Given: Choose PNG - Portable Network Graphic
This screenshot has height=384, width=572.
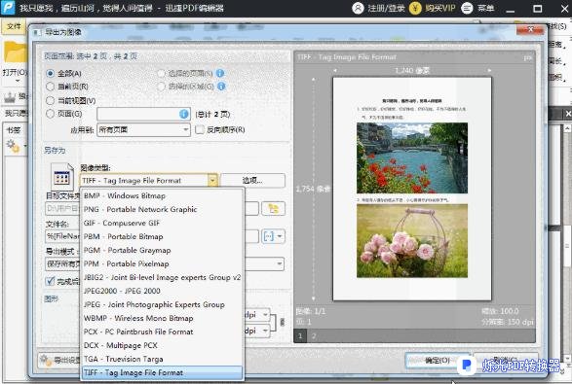Looking at the screenshot, I should click(162, 209).
